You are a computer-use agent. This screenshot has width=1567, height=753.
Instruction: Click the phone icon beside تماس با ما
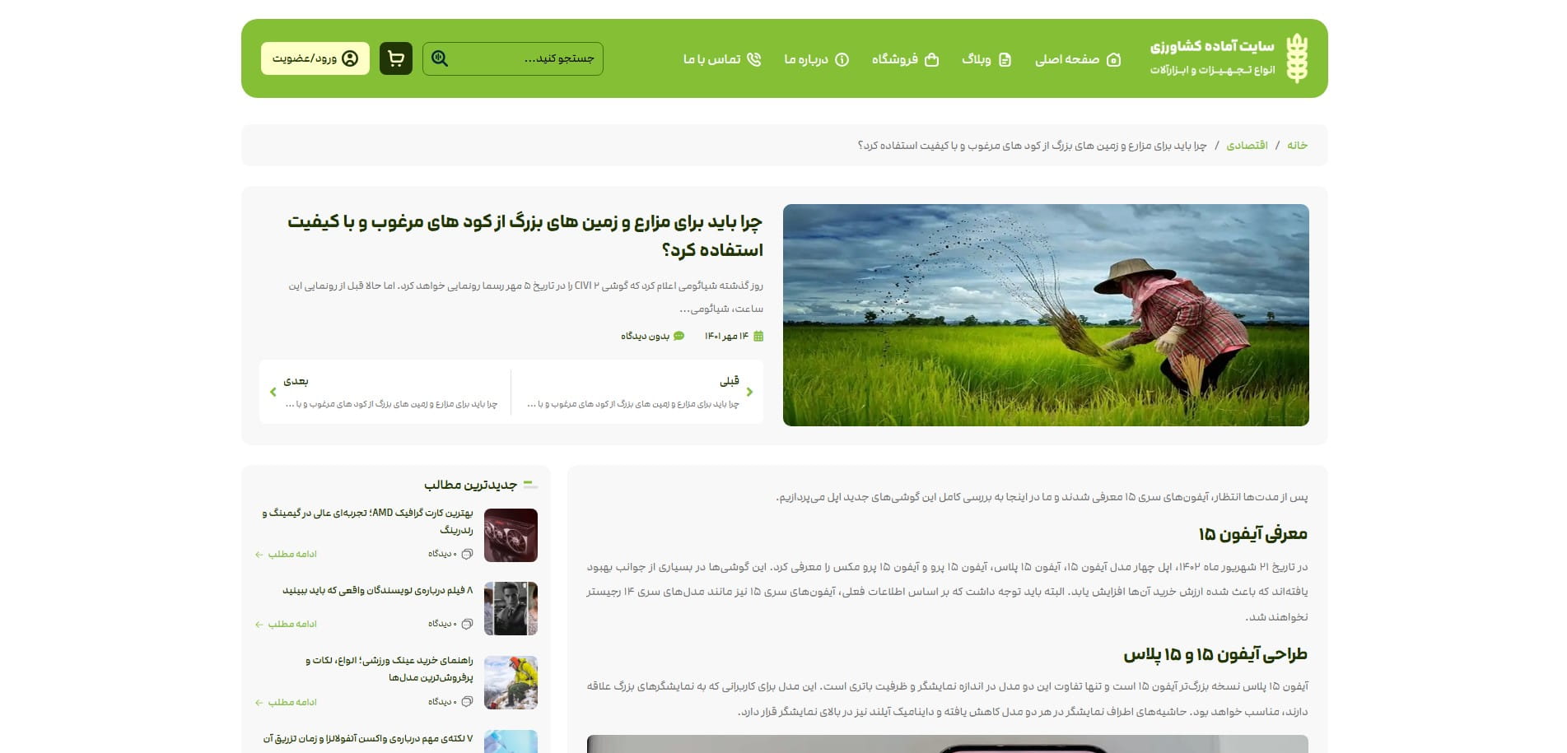tap(753, 59)
